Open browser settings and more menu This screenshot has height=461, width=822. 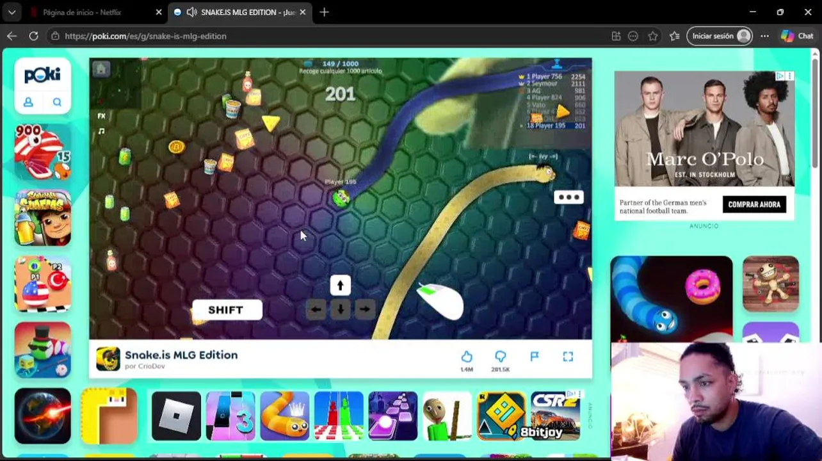[764, 36]
